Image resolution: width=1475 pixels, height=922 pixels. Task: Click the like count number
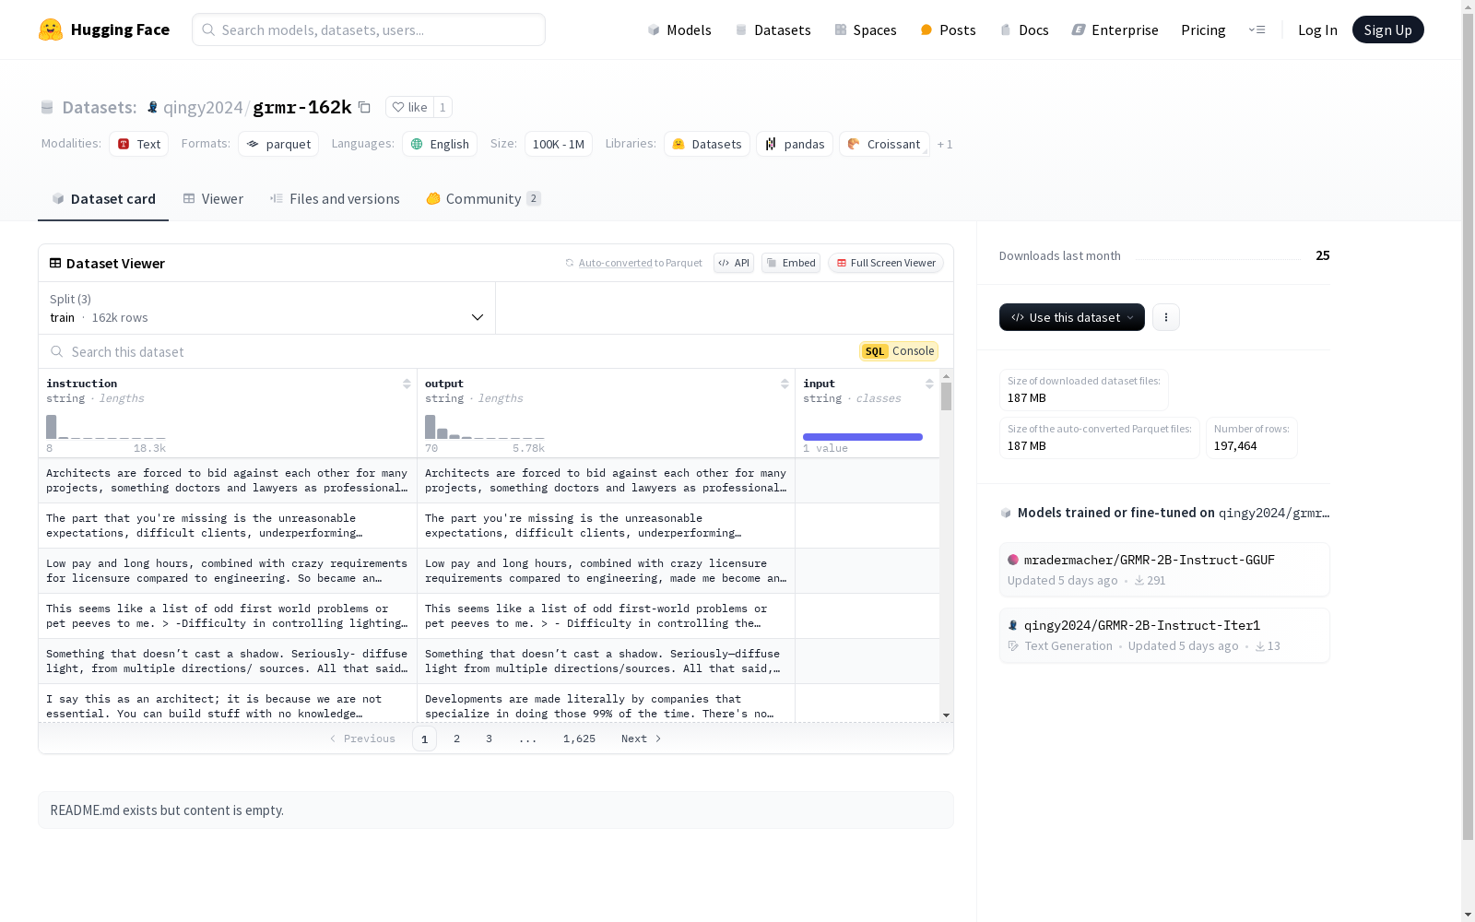pyautogui.click(x=442, y=107)
